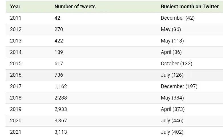The width and height of the screenshot is (223, 138).
Task: Click the Number of tweets header
Action: pyautogui.click(x=75, y=7)
